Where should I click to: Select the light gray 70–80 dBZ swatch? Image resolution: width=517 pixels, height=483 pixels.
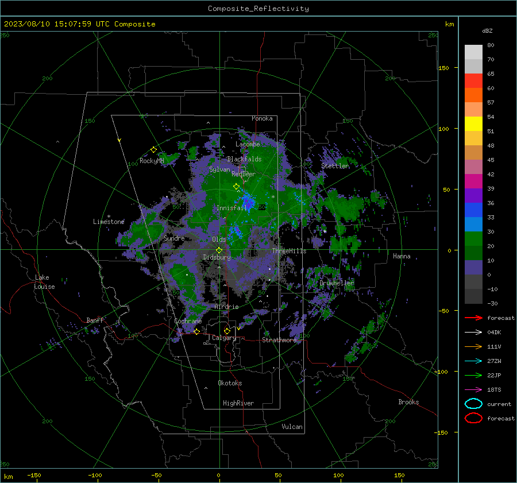[x=473, y=52]
